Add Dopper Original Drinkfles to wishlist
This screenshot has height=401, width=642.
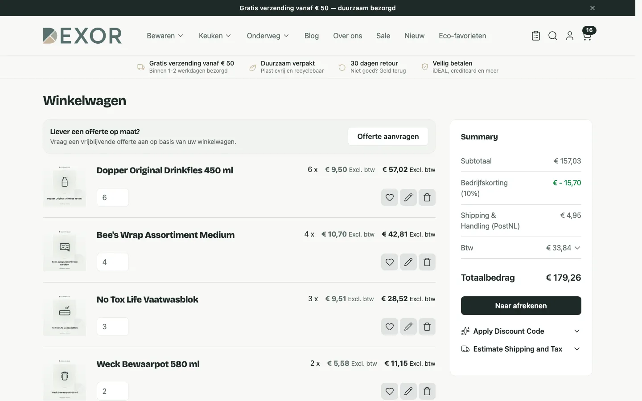click(390, 197)
